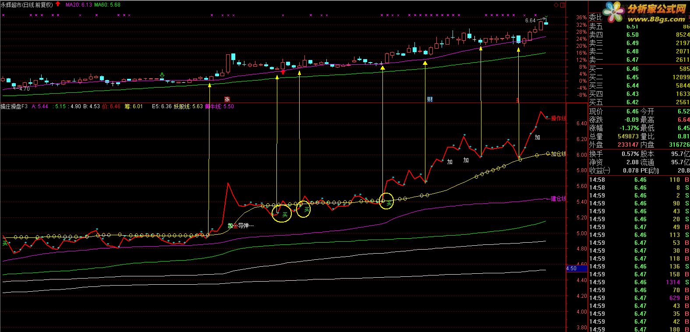Select the 买二 6.45 order row
This screenshot has height=332, width=690.
[639, 77]
